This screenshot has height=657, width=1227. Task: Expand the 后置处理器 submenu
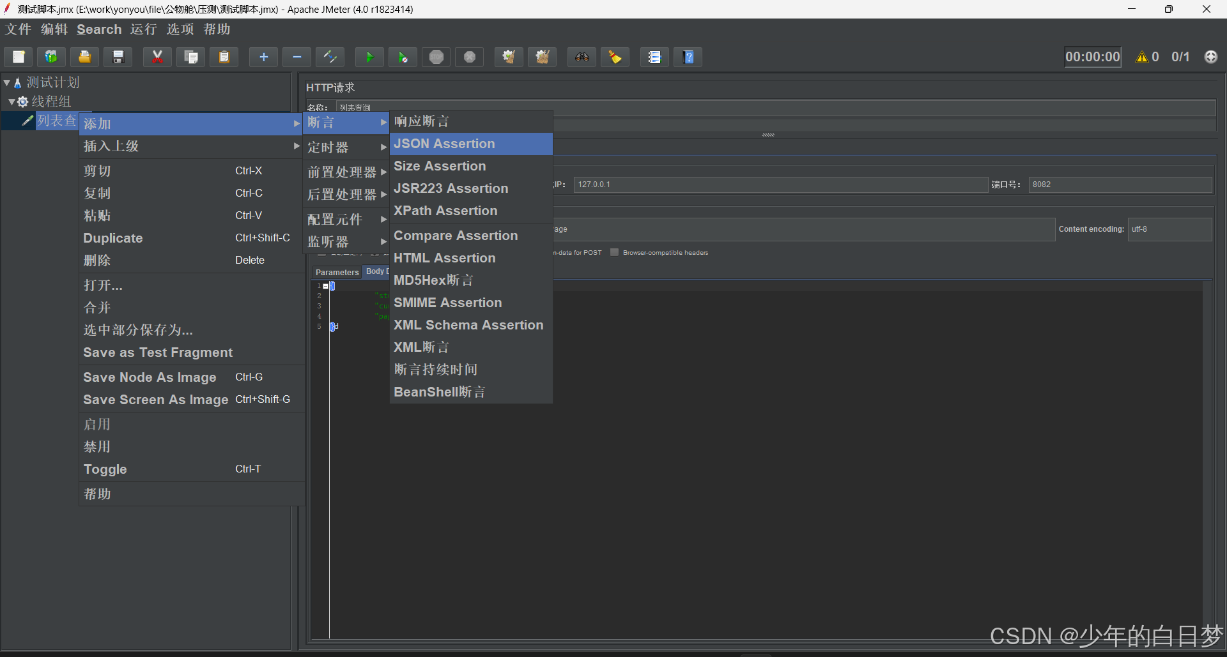(346, 195)
